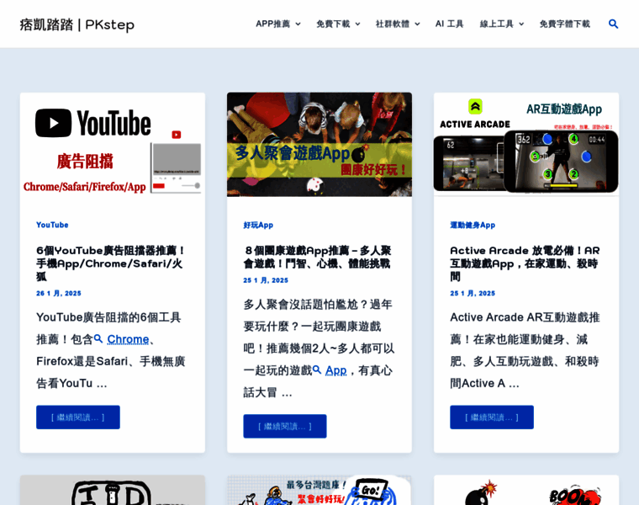
Task: Go to the AI 工具 page
Action: click(450, 24)
